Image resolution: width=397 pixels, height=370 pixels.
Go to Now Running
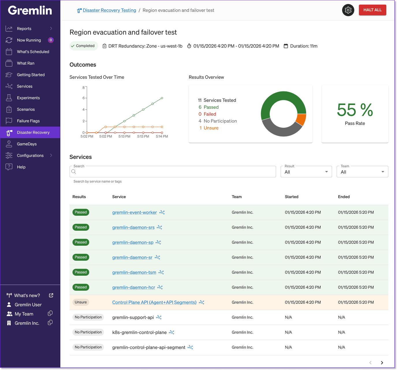point(29,40)
